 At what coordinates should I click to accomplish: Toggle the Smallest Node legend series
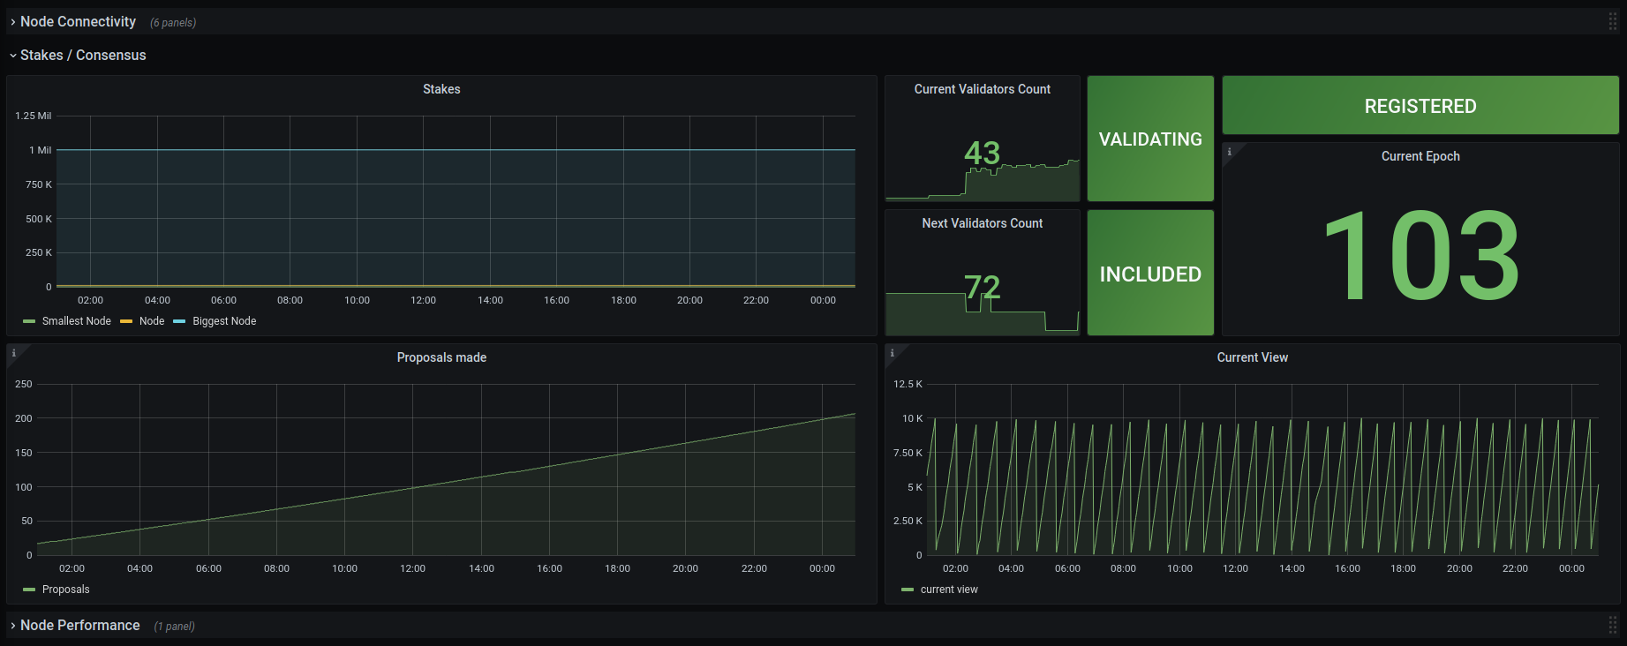tap(77, 321)
